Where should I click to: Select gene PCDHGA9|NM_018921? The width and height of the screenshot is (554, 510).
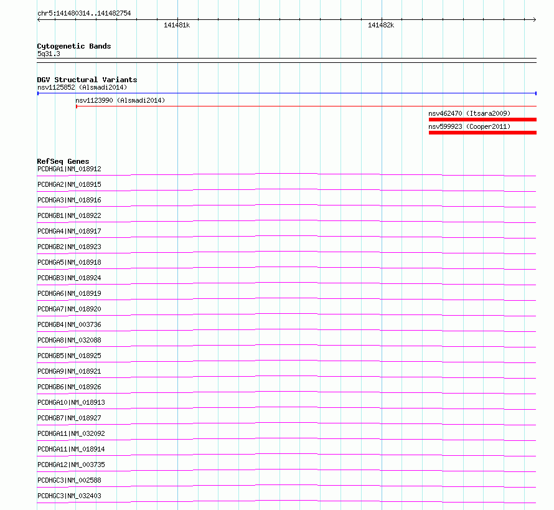(x=69, y=371)
